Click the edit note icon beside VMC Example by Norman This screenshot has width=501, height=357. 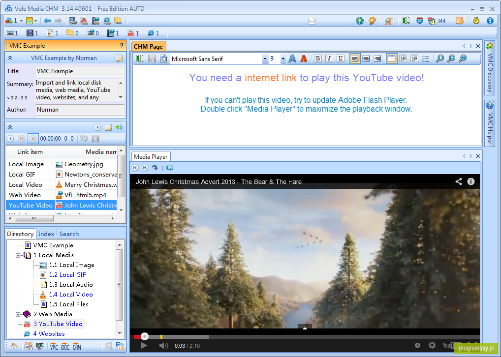[x=119, y=58]
